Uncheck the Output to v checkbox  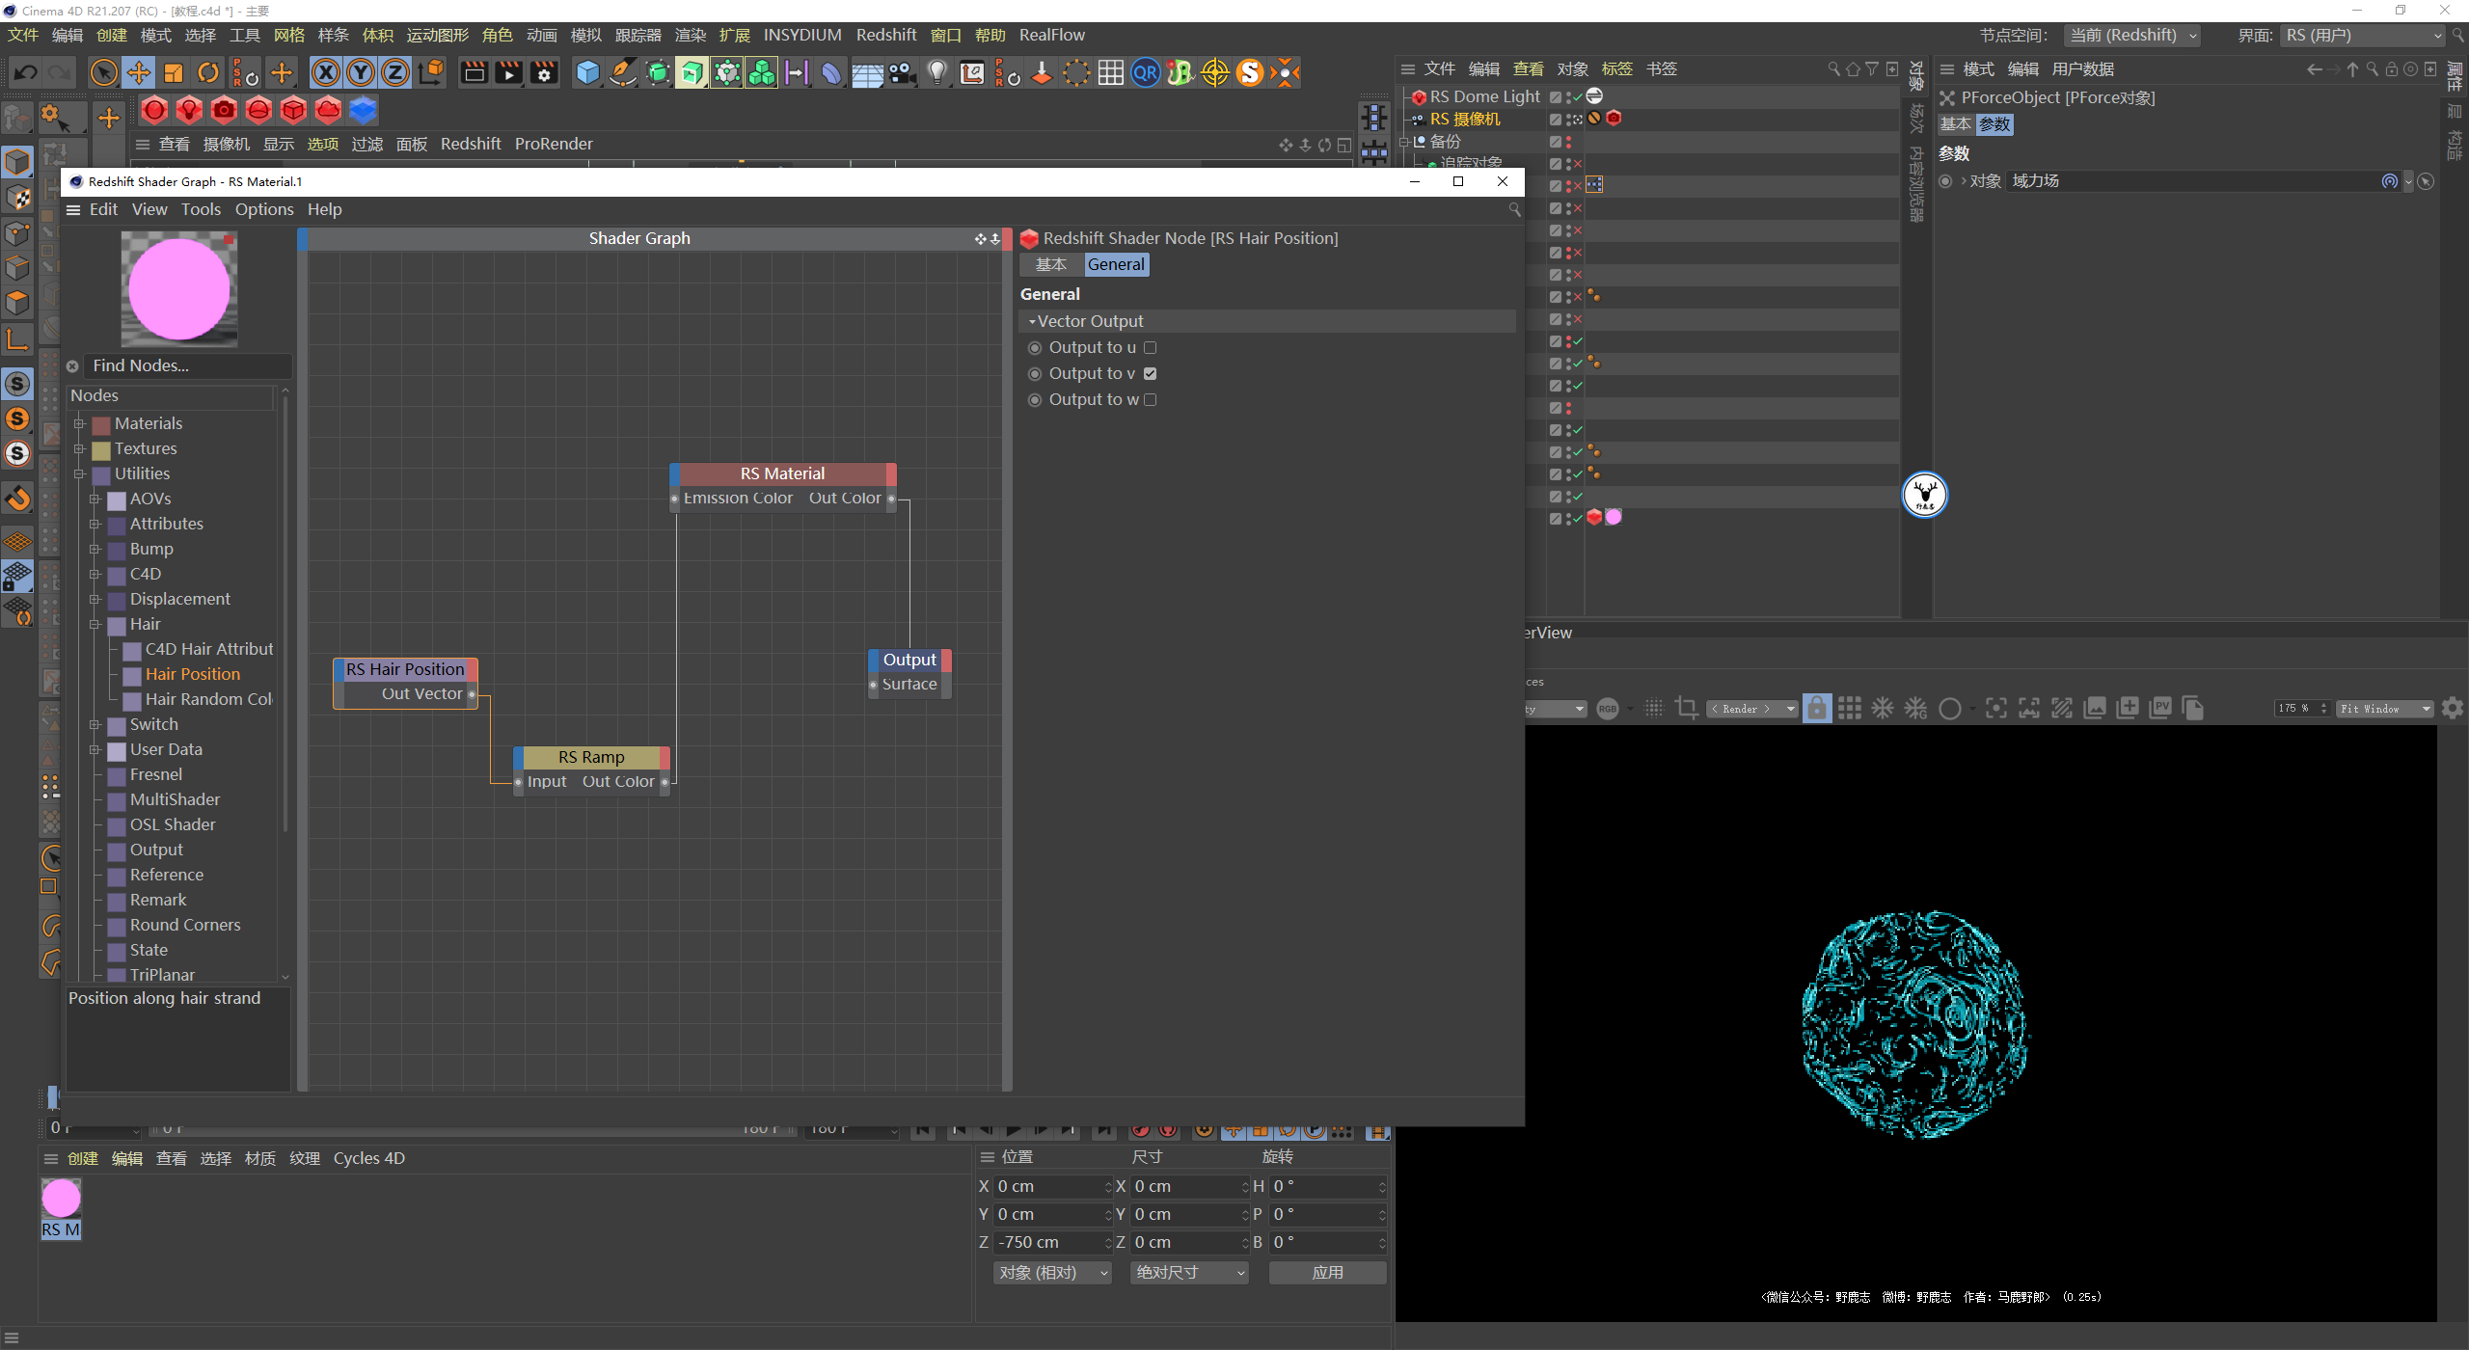(1150, 374)
